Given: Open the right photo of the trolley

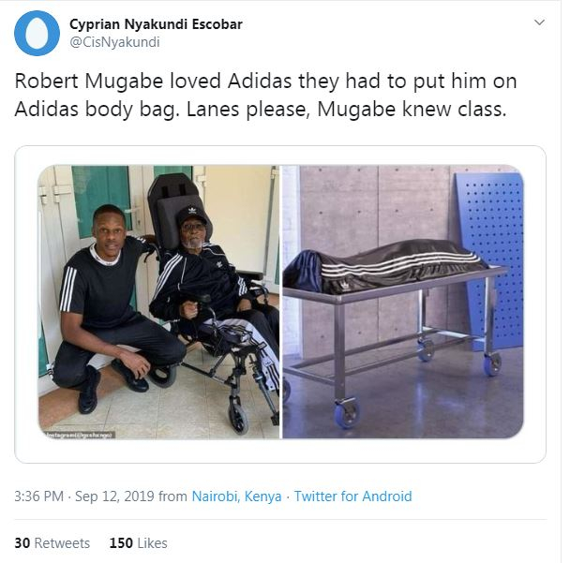Looking at the screenshot, I should tap(403, 303).
